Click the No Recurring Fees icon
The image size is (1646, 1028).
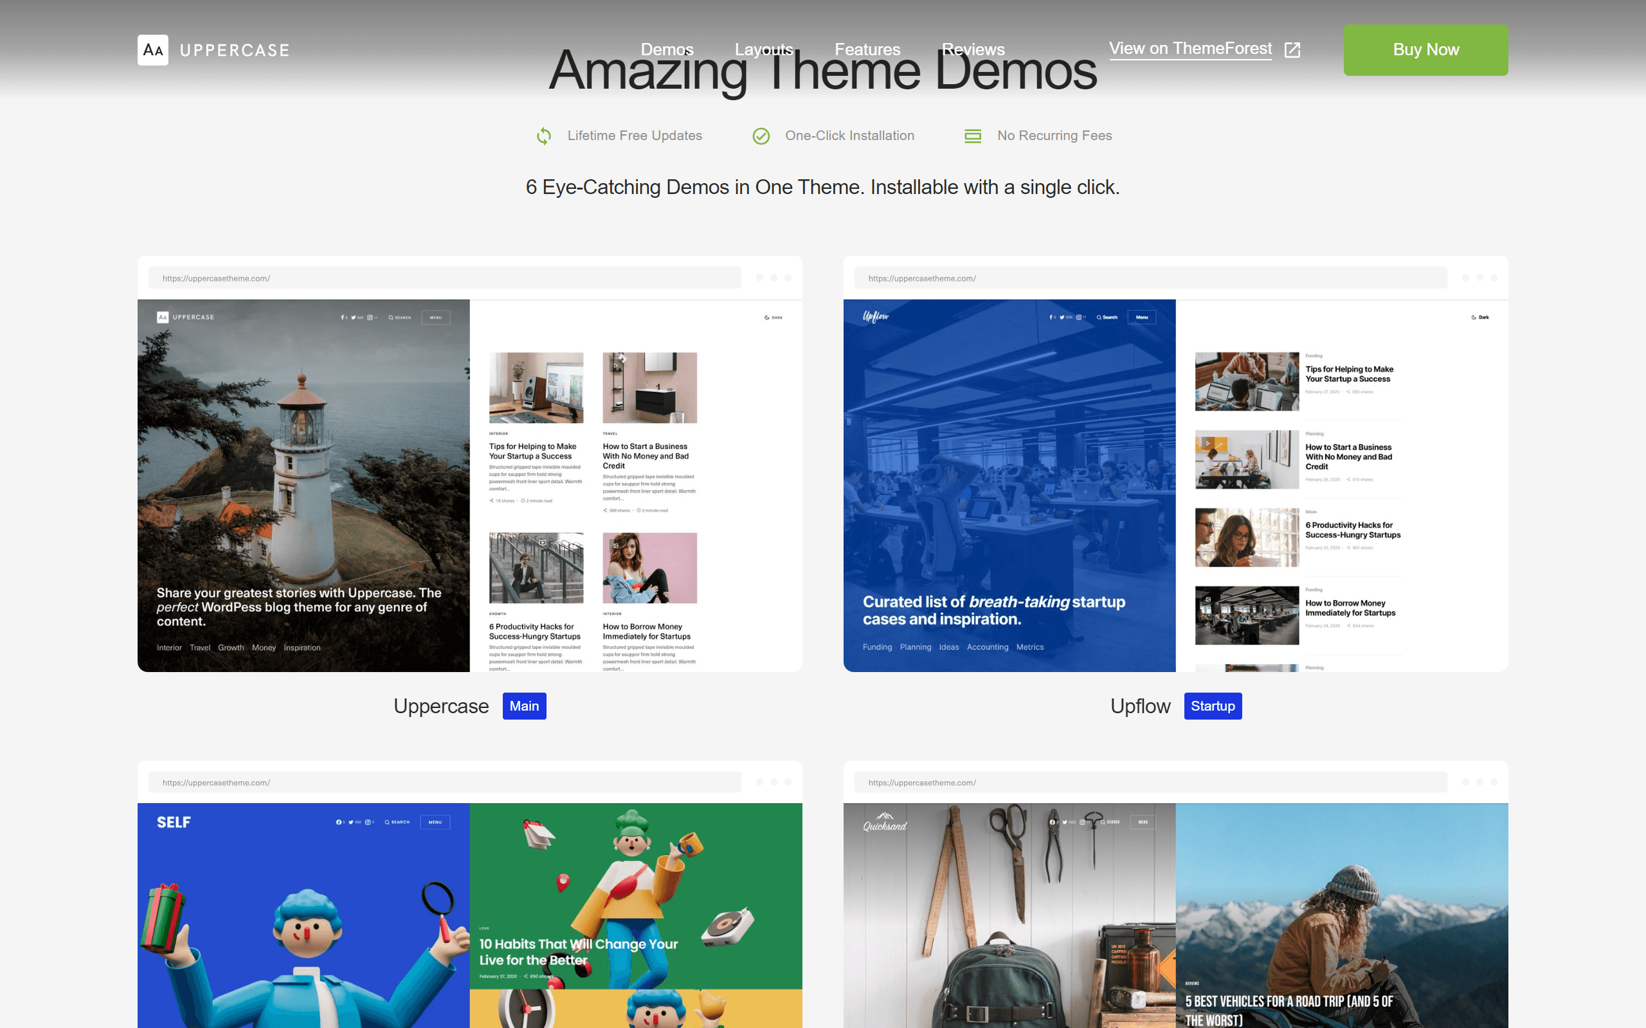coord(973,136)
